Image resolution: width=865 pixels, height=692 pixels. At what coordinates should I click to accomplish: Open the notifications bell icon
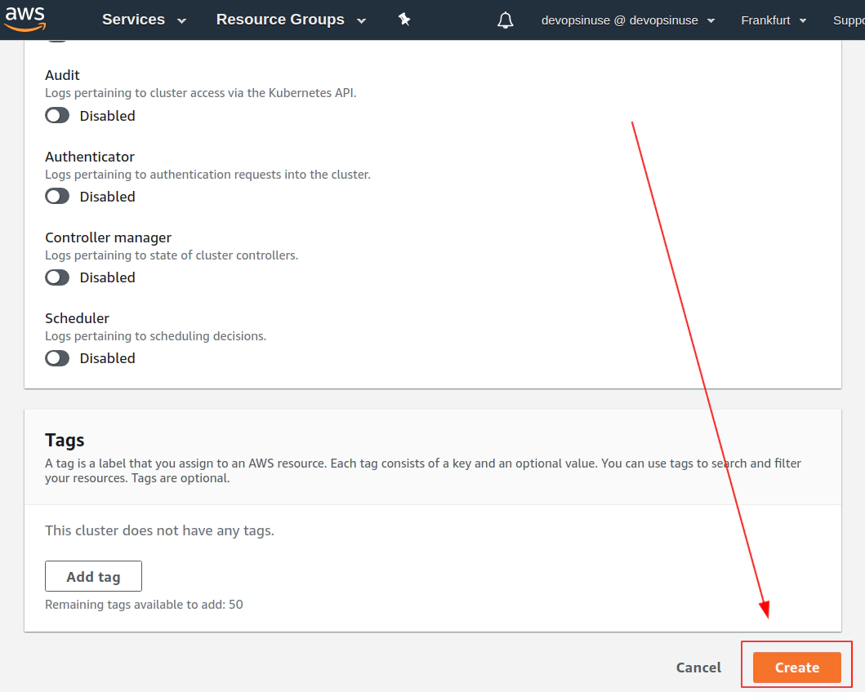[x=505, y=20]
